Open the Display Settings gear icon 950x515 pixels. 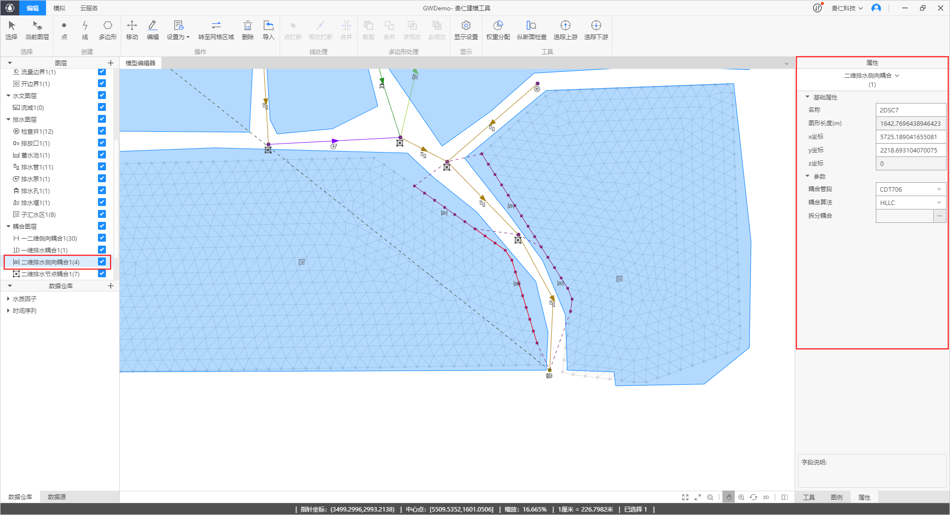click(x=466, y=30)
